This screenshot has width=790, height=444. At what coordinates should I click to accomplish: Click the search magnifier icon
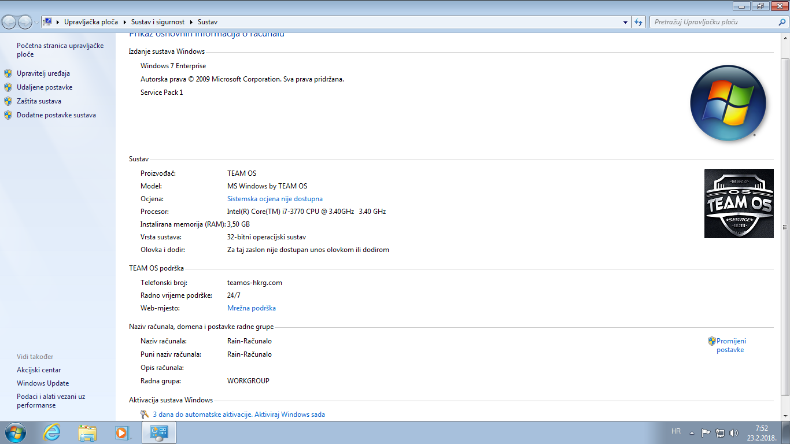tap(781, 22)
